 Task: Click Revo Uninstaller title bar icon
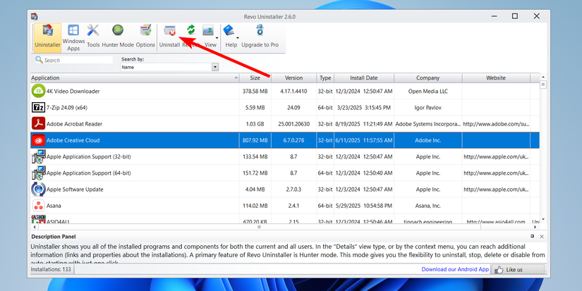[x=34, y=16]
